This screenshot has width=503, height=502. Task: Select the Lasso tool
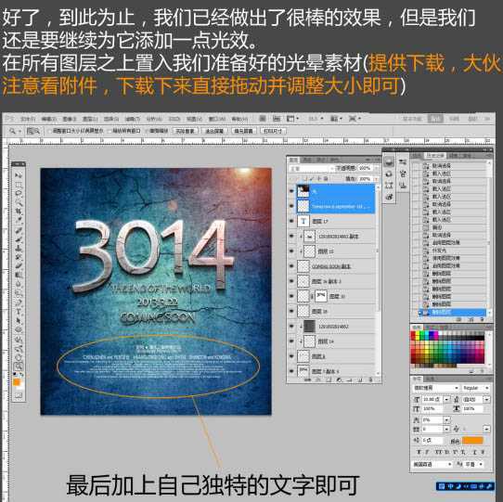(19, 193)
